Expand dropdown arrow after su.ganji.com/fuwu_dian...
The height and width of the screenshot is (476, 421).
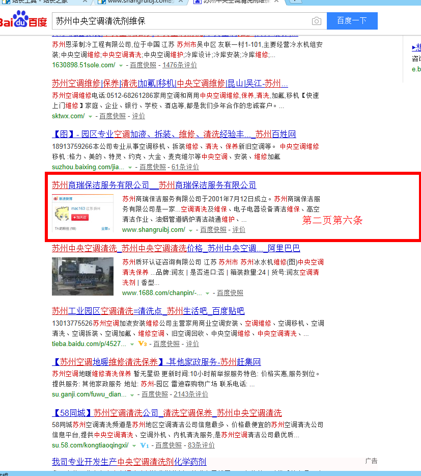pos(132,395)
